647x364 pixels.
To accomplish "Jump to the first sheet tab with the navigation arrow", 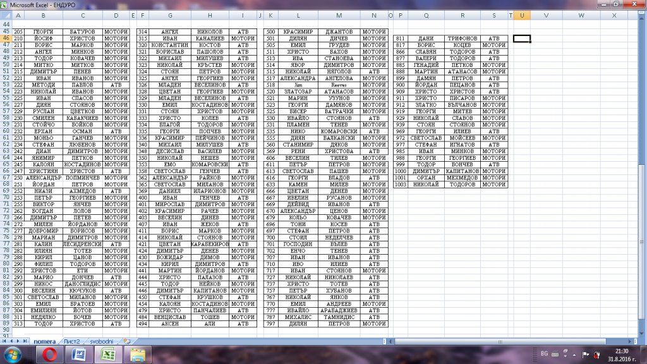I will (4, 341).
